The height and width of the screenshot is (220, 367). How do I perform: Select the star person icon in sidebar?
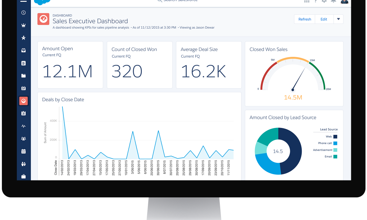[23, 38]
